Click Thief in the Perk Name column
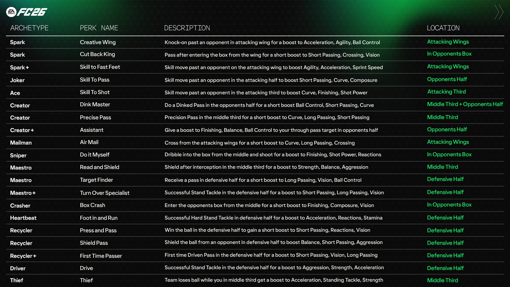 [86, 280]
